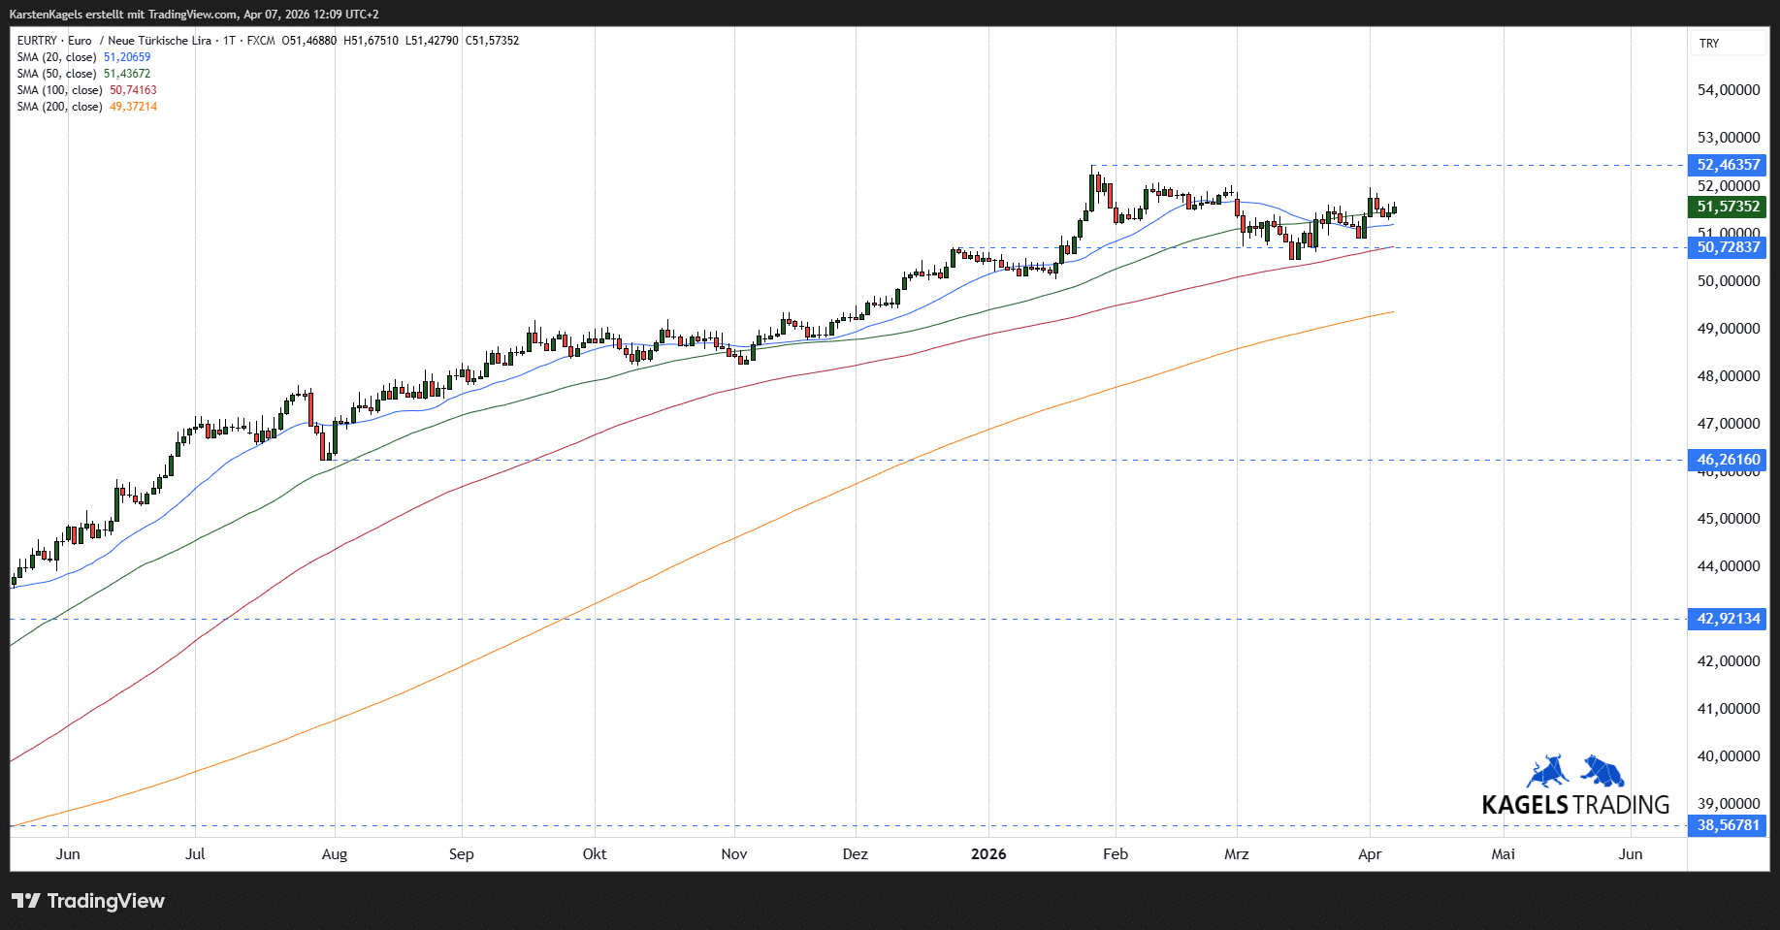Viewport: 1780px width, 930px height.
Task: Click the KAGELS TRADING text
Action: click(x=1575, y=805)
